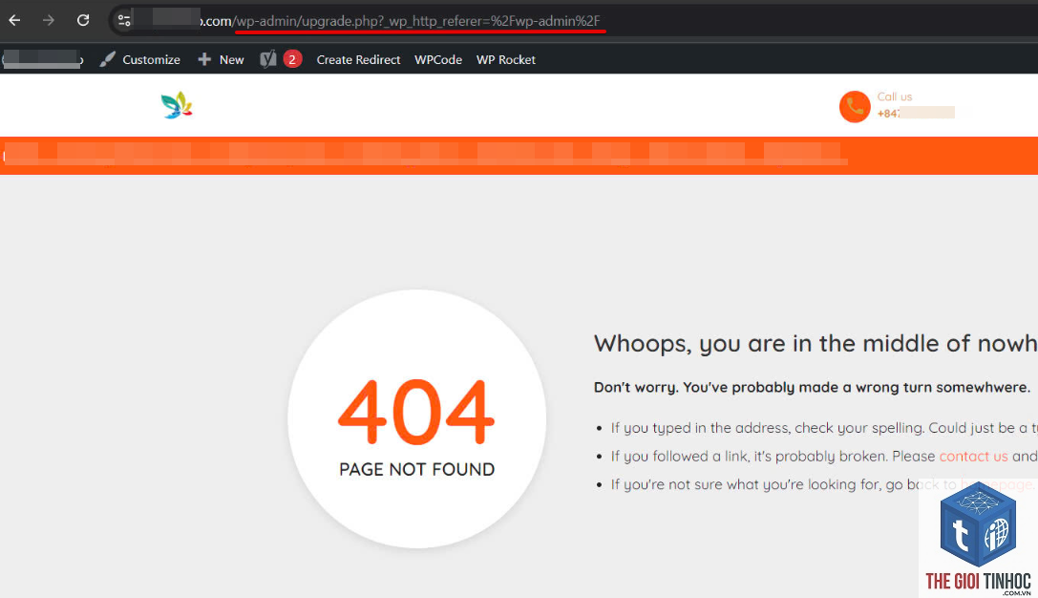Click the Yoast notification badge 2
1038x598 pixels.
(x=292, y=59)
